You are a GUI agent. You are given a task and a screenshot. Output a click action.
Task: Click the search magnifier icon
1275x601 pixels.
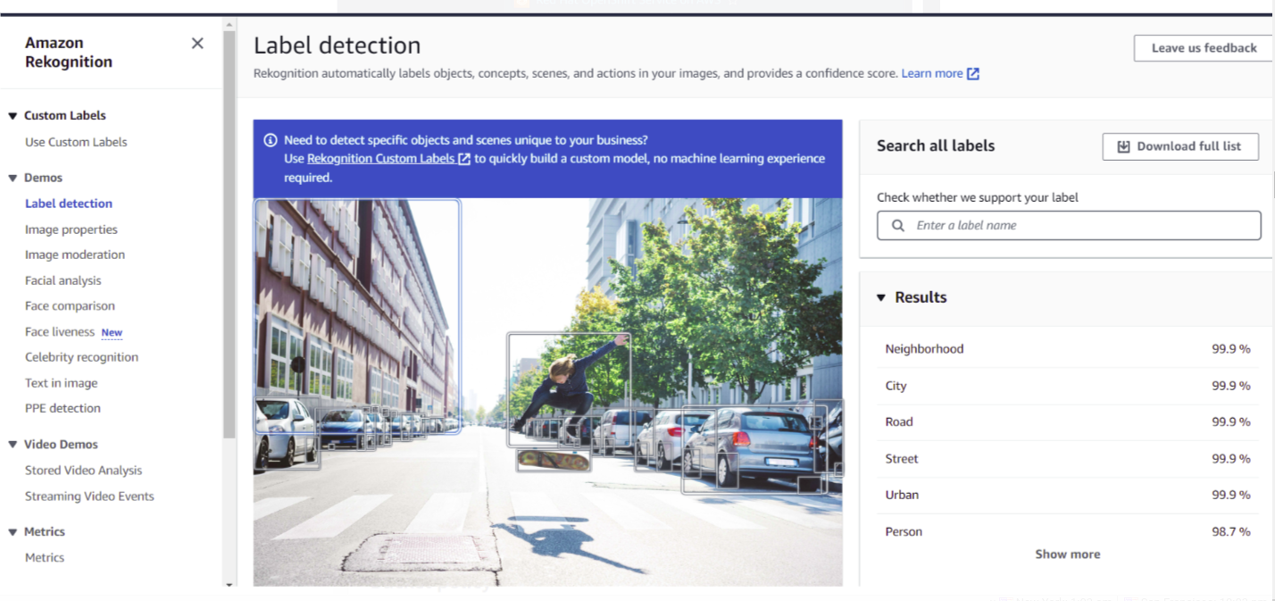897,226
